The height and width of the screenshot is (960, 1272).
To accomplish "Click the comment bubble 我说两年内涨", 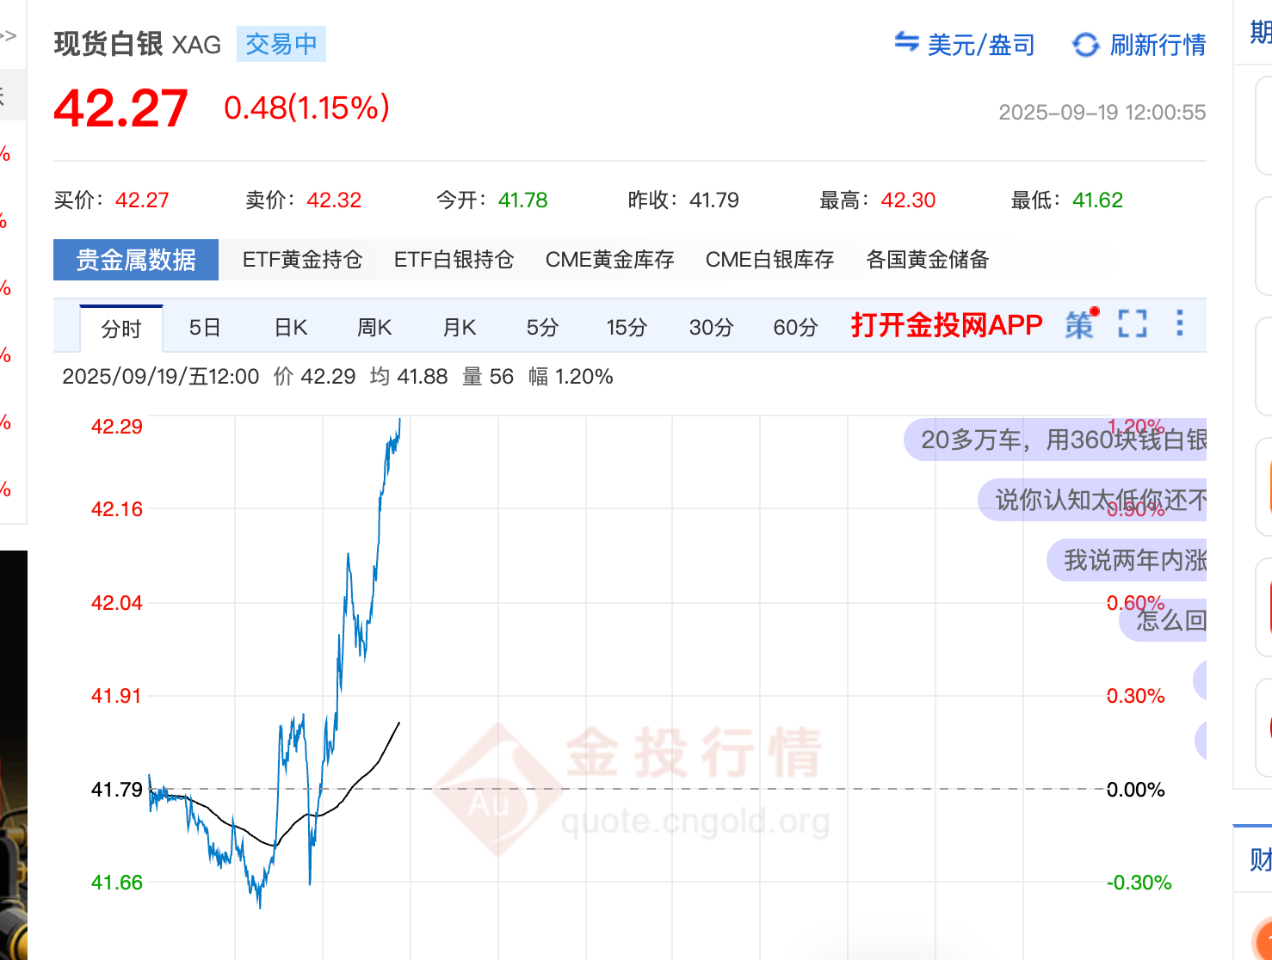I will coord(1127,560).
